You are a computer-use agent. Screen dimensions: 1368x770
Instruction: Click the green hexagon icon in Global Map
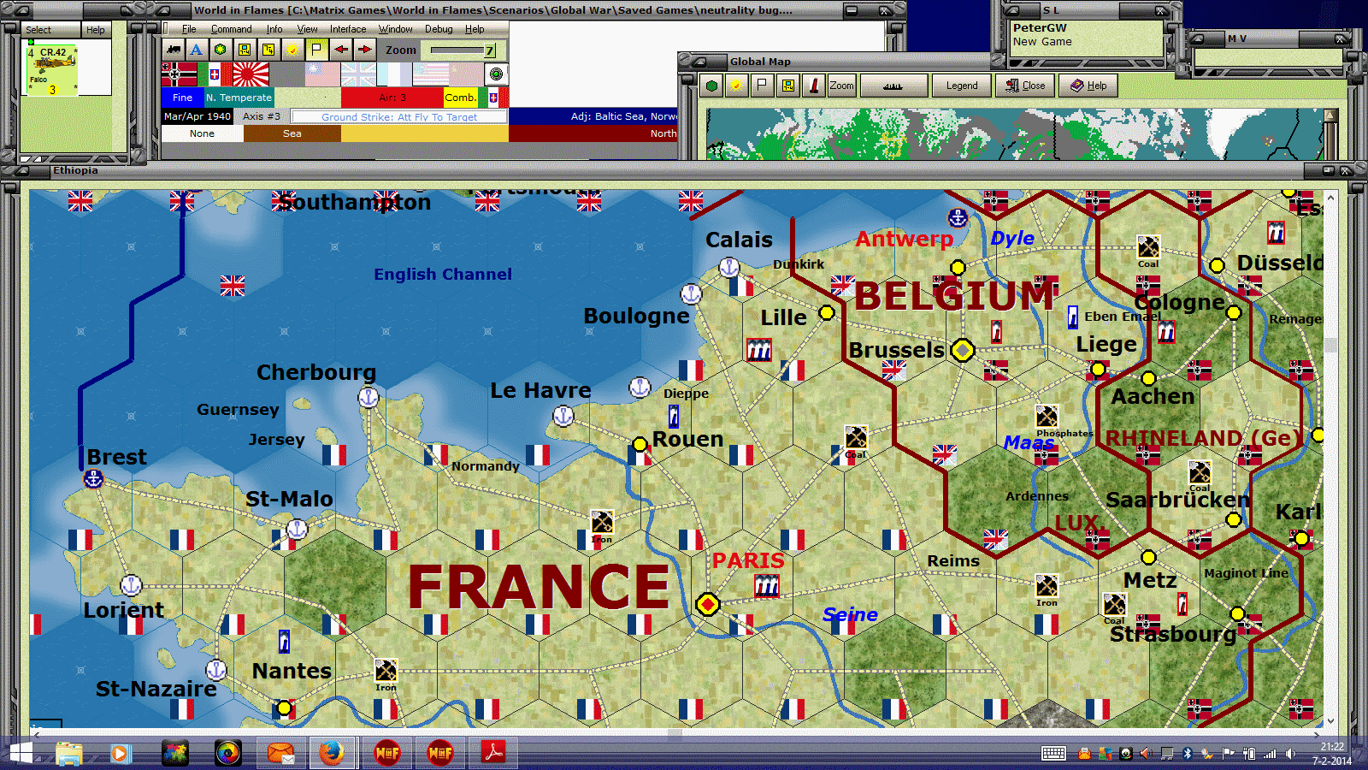[x=711, y=86]
